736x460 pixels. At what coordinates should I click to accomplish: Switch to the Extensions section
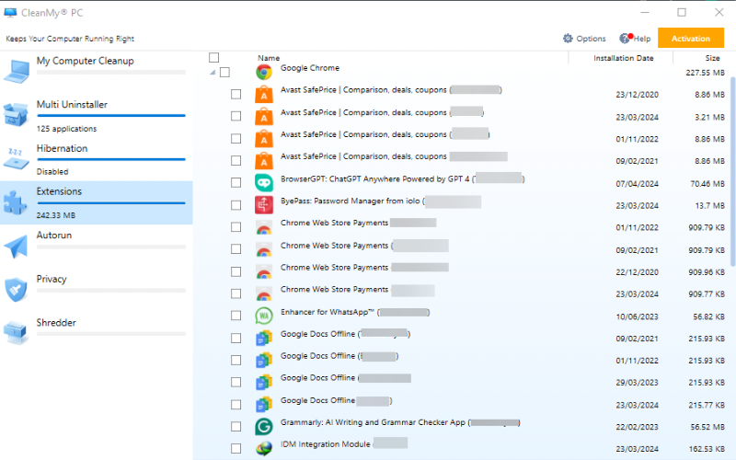tap(59, 192)
